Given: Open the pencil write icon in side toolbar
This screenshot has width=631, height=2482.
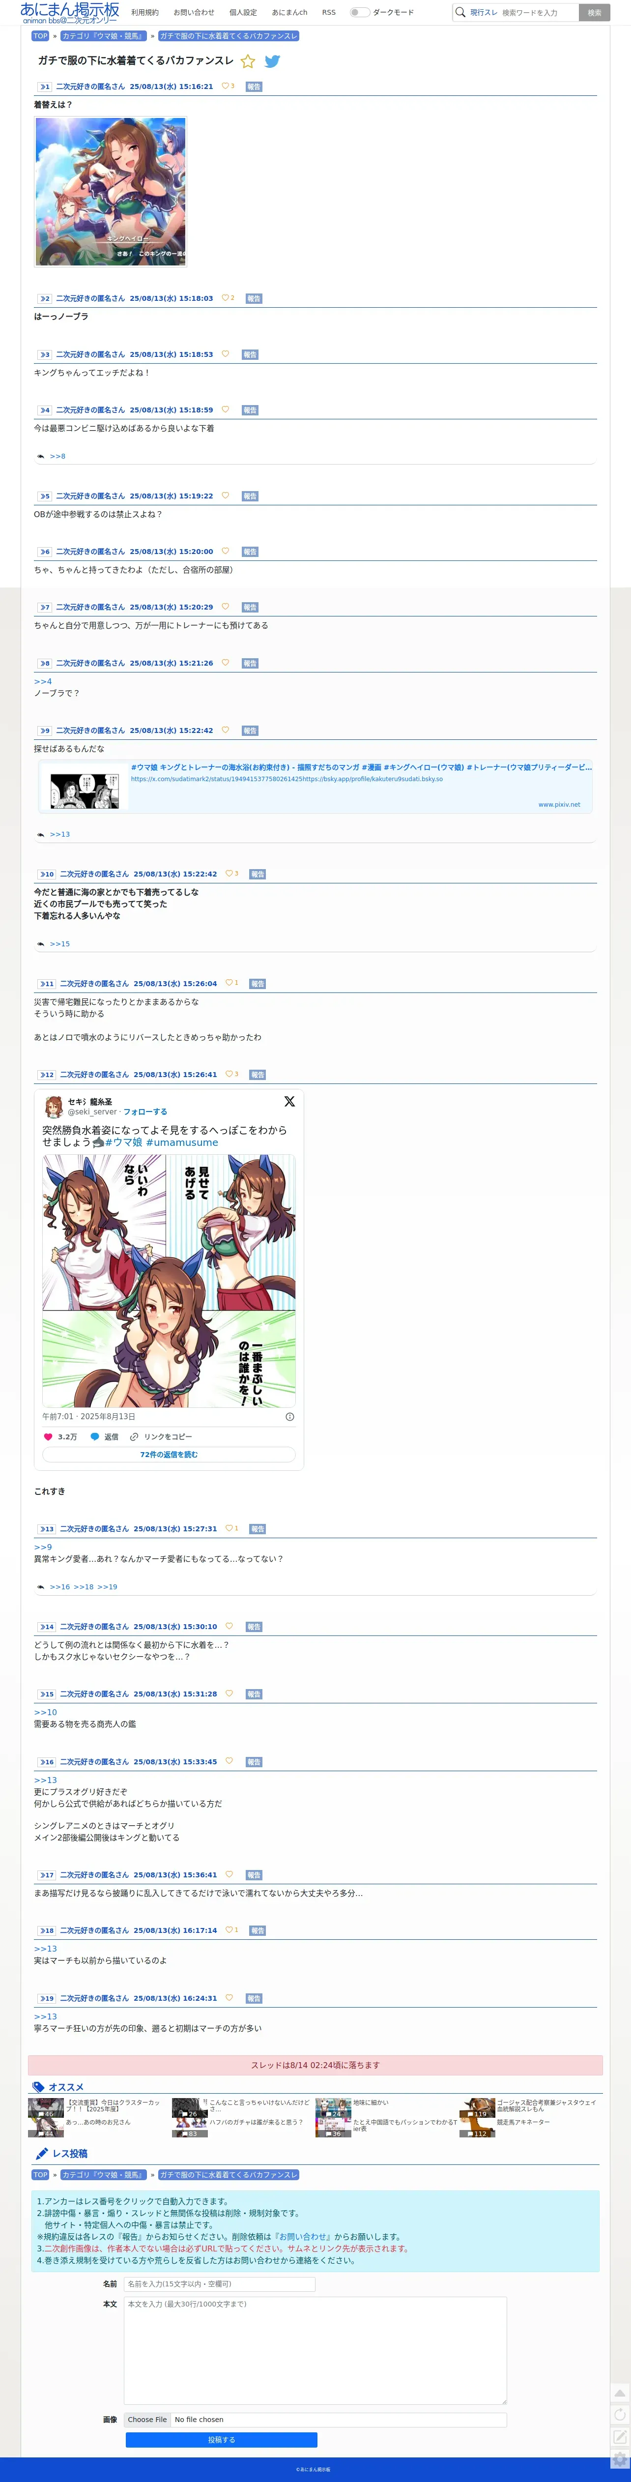Looking at the screenshot, I should (x=620, y=2437).
